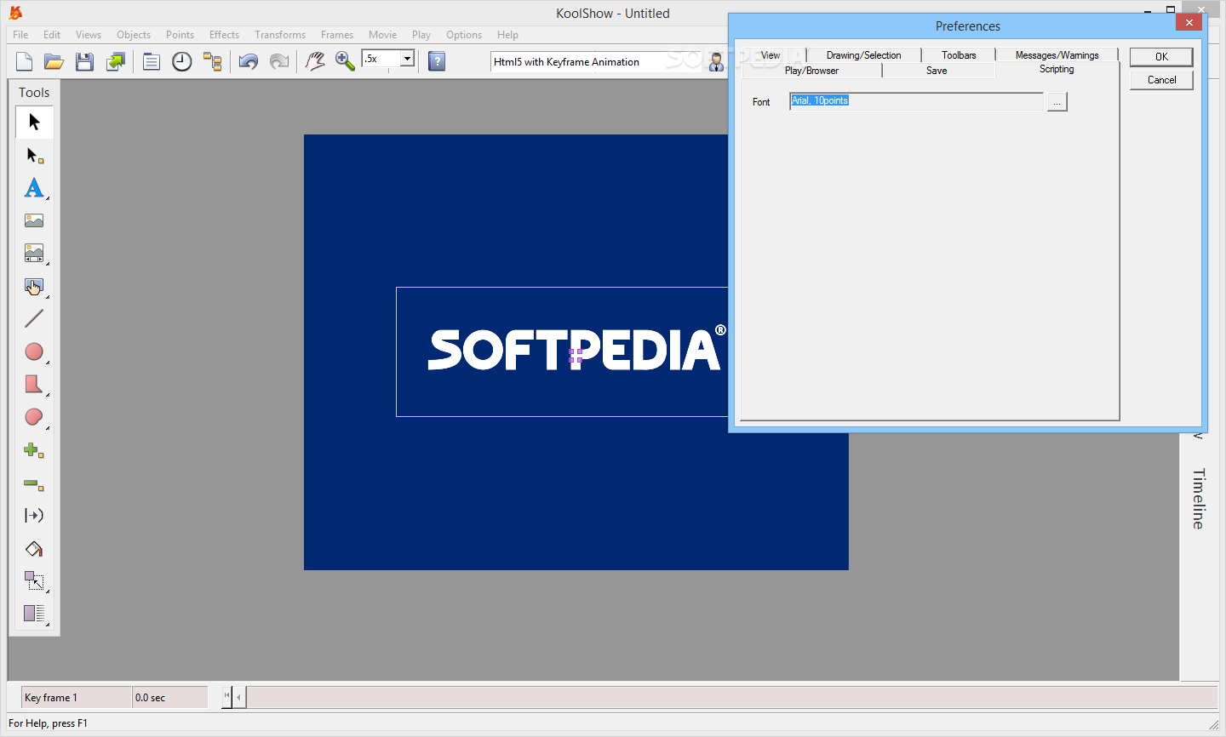
Task: Switch to the Drawing/Selection tab
Action: coord(863,55)
